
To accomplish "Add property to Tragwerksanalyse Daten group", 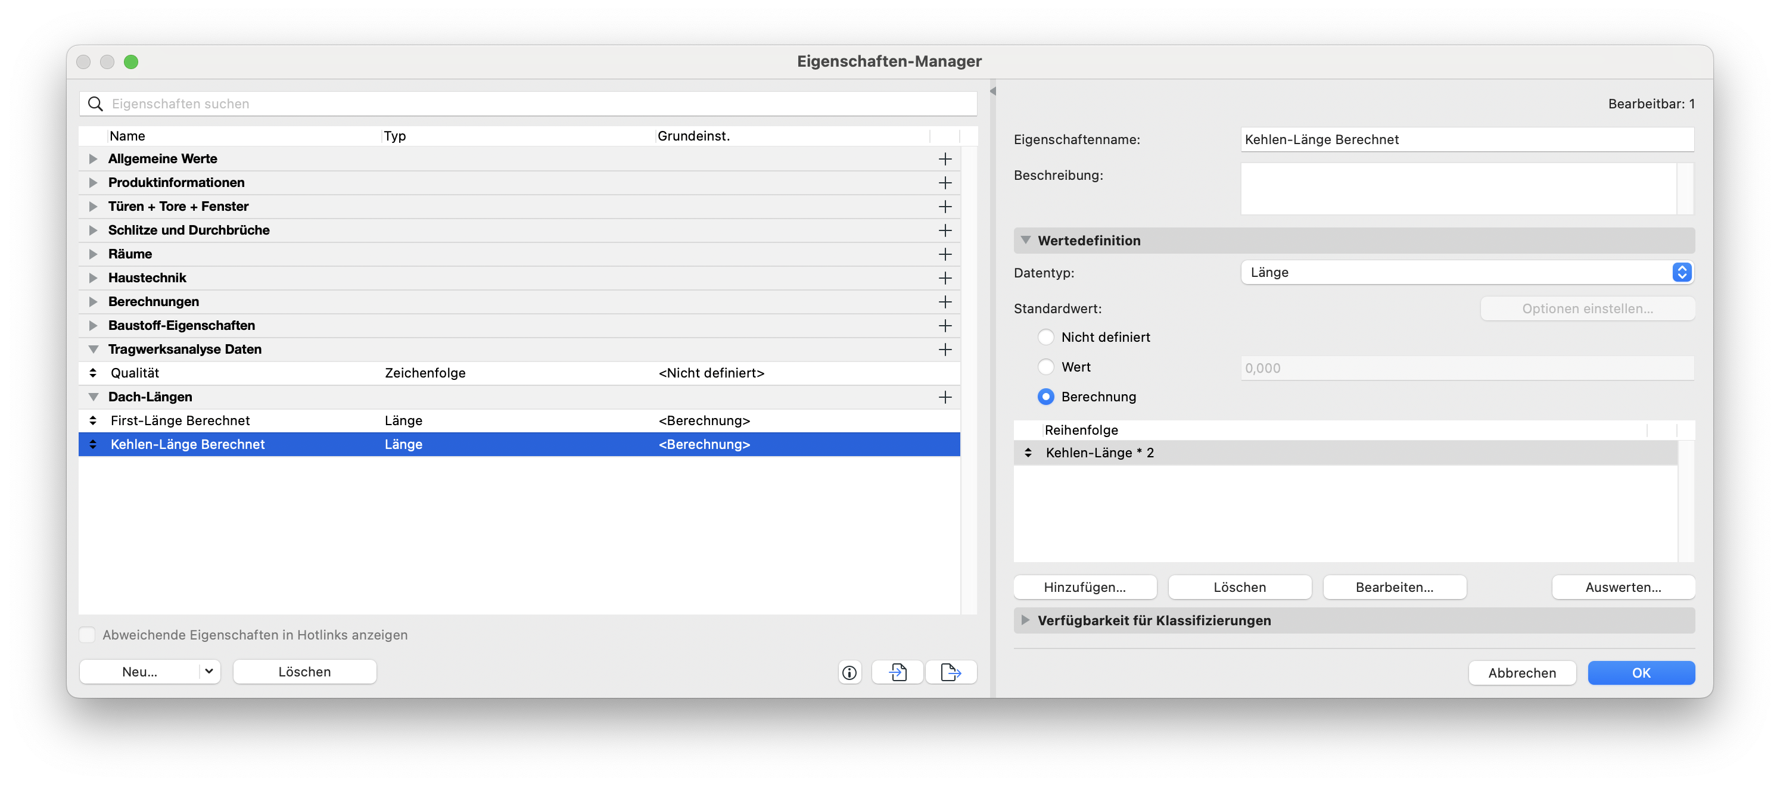I will (945, 350).
